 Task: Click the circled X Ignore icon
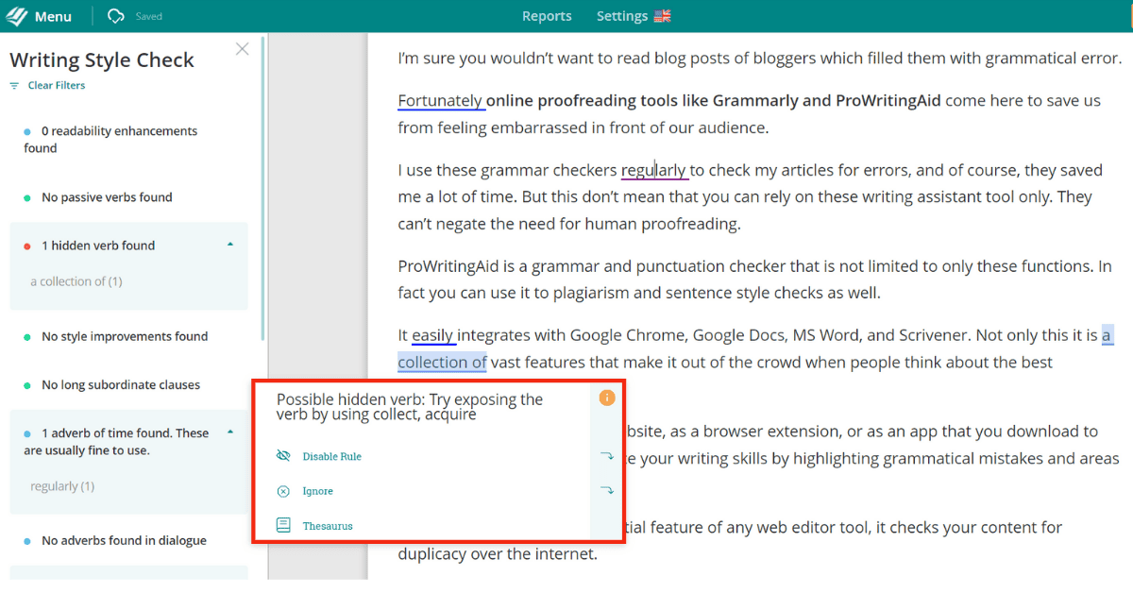[x=283, y=491]
